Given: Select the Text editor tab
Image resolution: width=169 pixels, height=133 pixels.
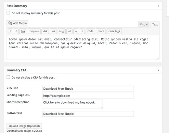Looking at the screenshot, I should [x=155, y=24].
